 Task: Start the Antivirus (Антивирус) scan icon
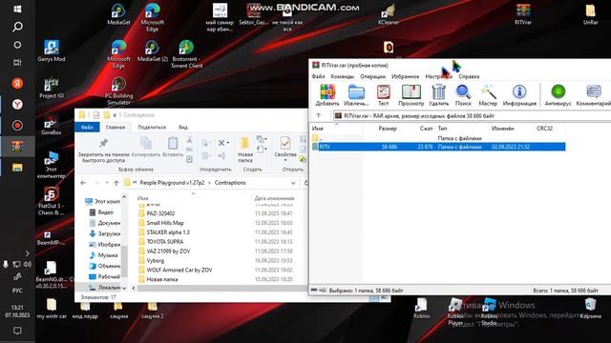point(558,95)
